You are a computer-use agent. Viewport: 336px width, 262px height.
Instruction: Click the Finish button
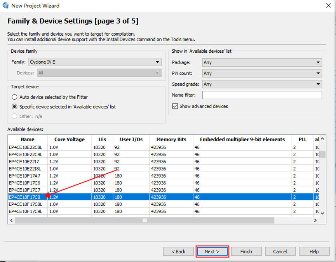click(x=246, y=252)
